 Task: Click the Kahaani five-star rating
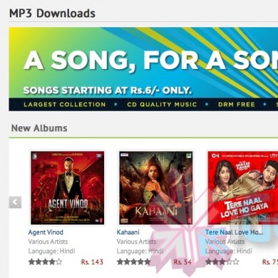(x=133, y=262)
